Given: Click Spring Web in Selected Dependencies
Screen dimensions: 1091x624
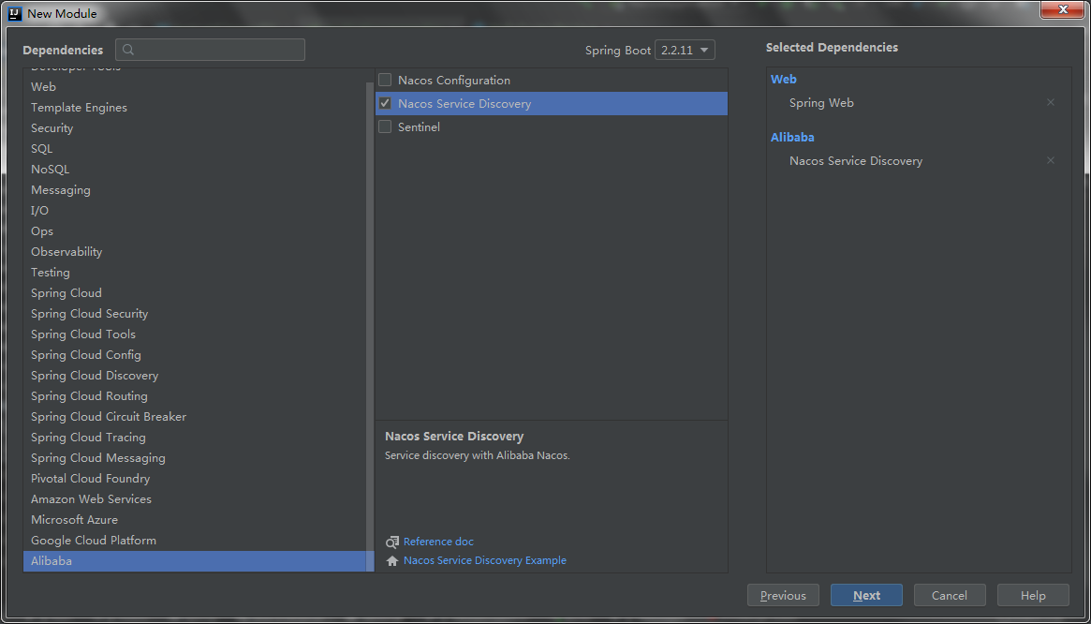Looking at the screenshot, I should (x=821, y=103).
